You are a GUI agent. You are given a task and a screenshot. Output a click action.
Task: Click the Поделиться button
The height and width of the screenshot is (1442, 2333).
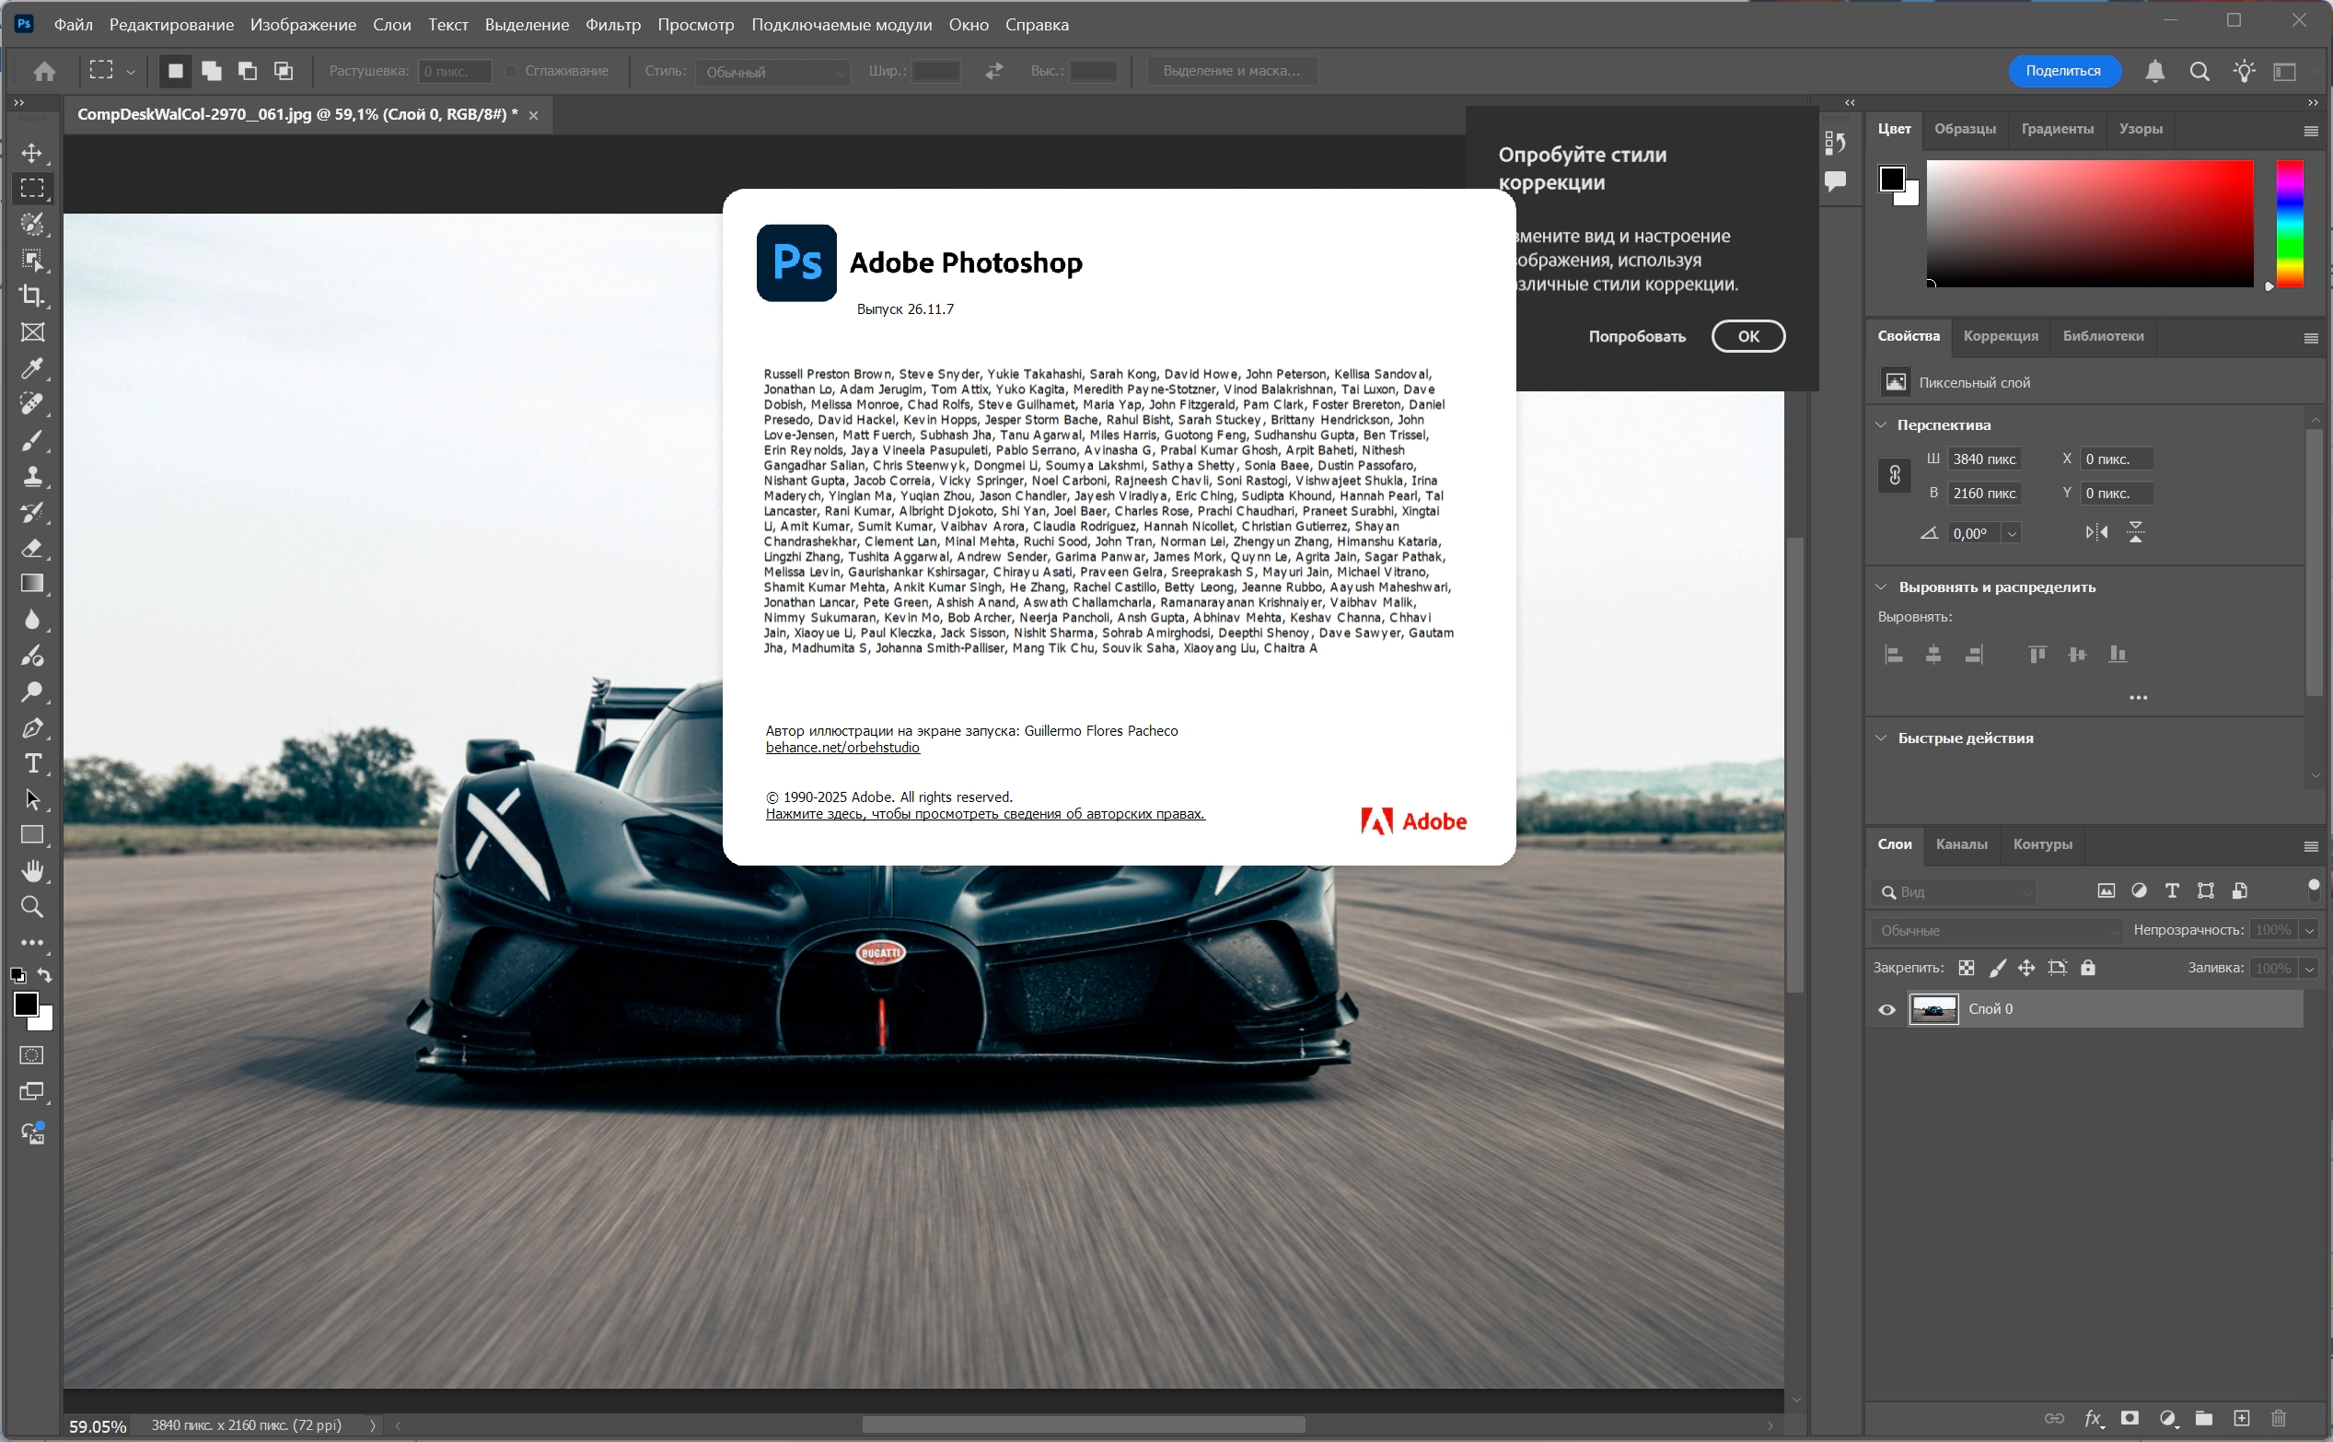2063,71
